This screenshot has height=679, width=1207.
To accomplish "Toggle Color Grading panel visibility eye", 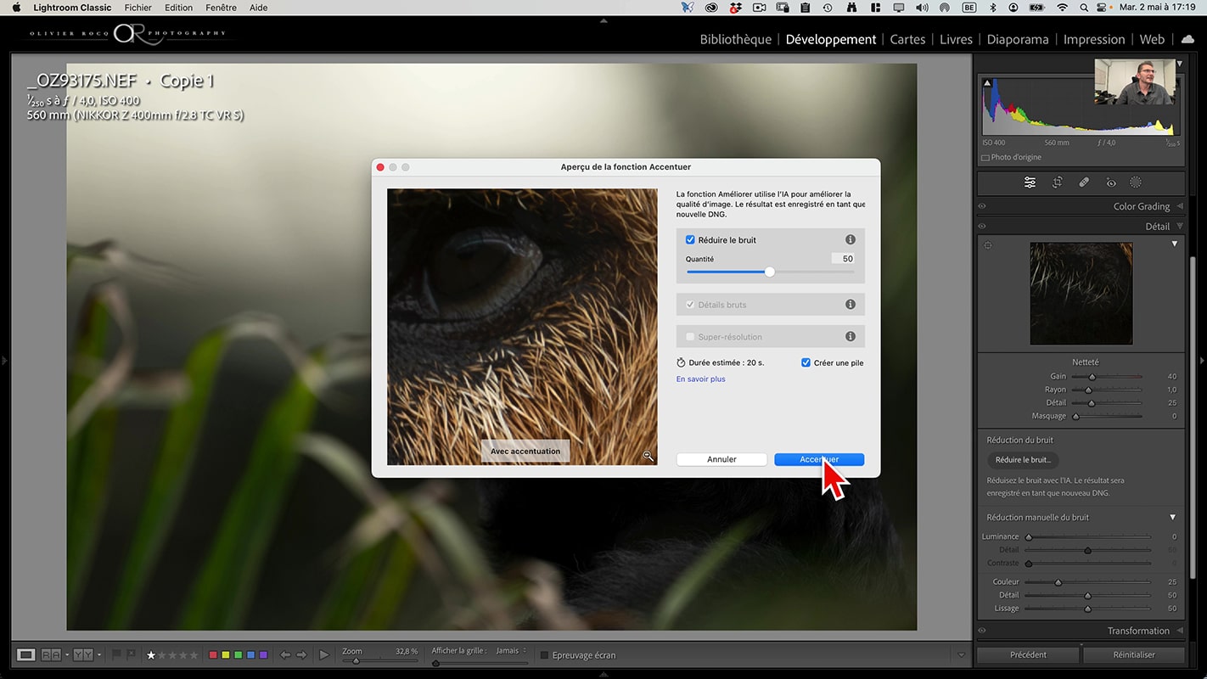I will [982, 206].
